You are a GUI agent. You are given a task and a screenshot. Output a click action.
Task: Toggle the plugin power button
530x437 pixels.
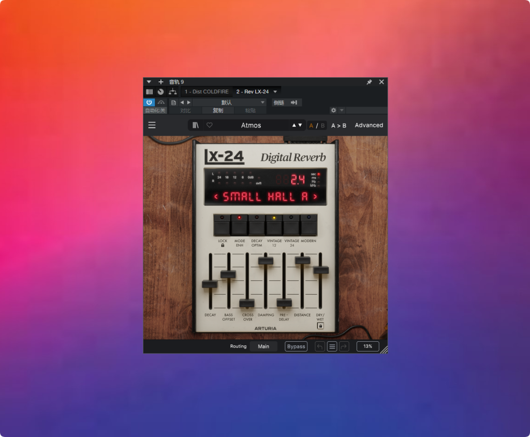click(149, 103)
